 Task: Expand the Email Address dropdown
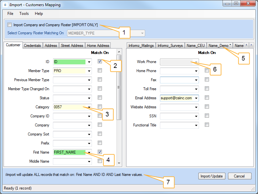[x=196, y=98]
